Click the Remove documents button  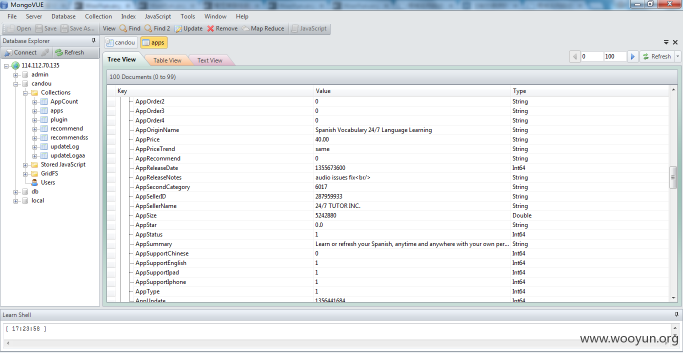pos(222,28)
